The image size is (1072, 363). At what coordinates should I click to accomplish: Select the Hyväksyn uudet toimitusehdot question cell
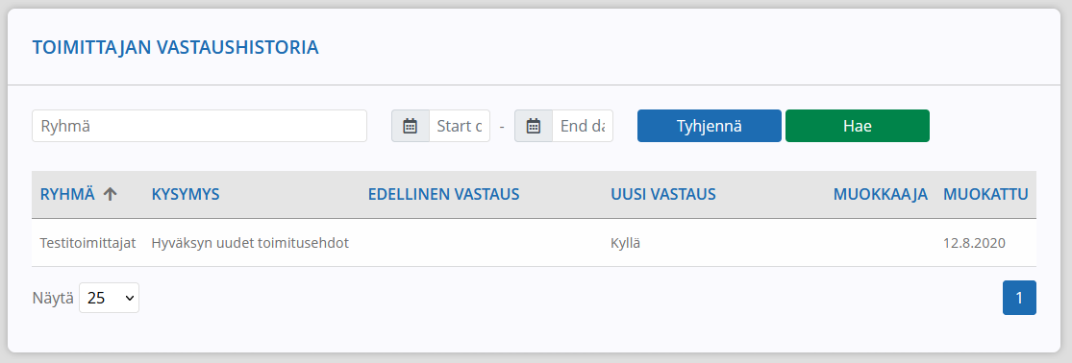point(250,243)
